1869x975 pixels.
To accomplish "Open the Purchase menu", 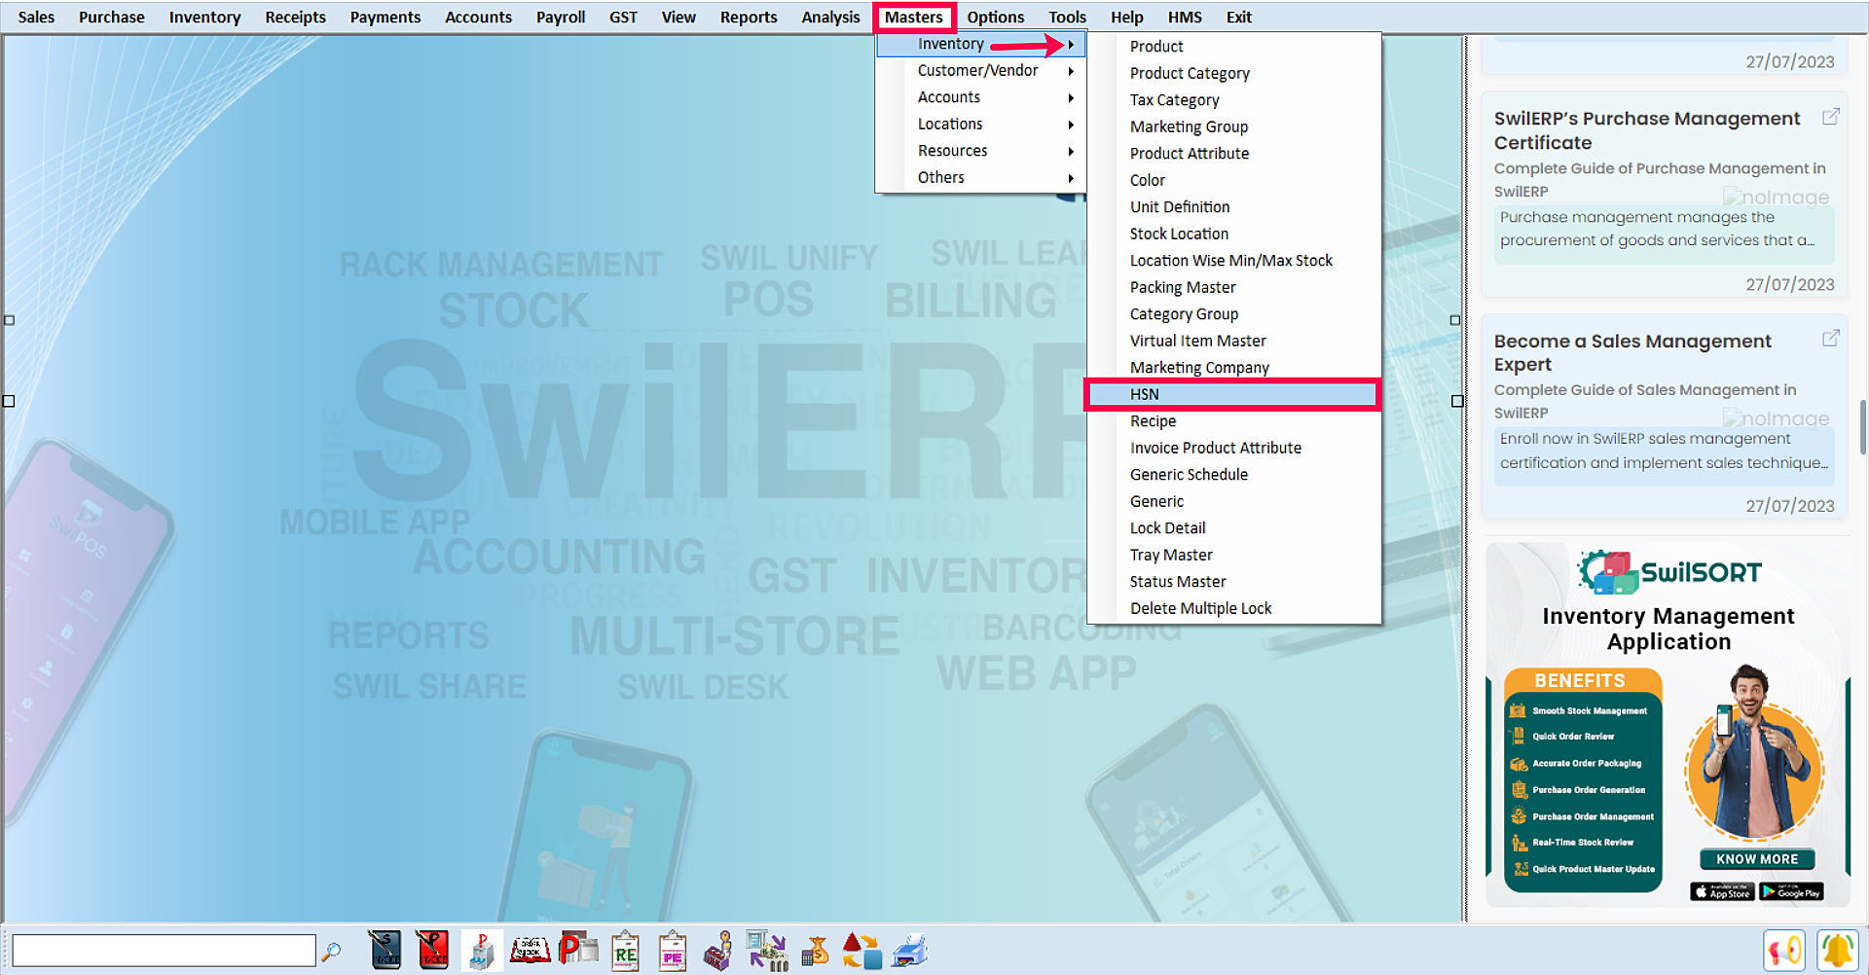I will point(112,18).
